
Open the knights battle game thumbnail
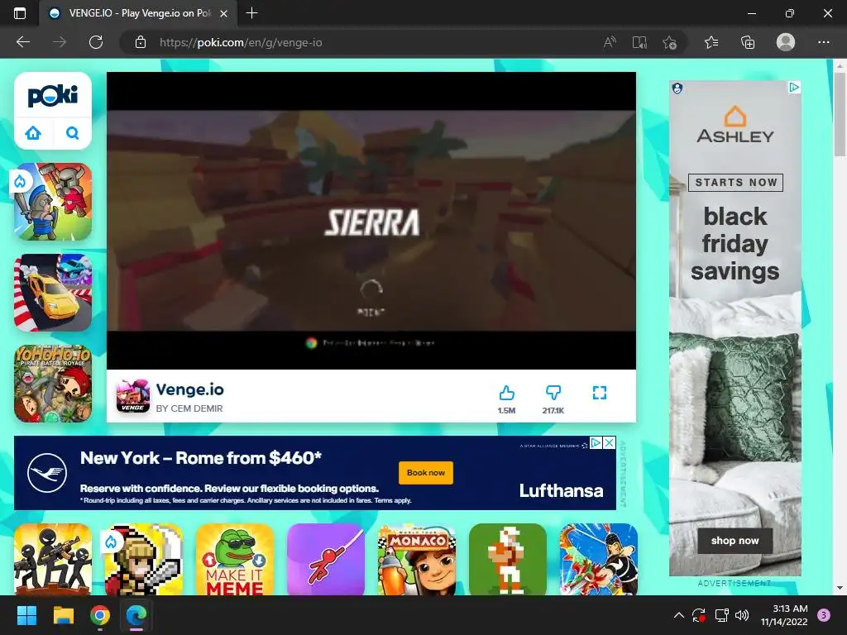[53, 202]
